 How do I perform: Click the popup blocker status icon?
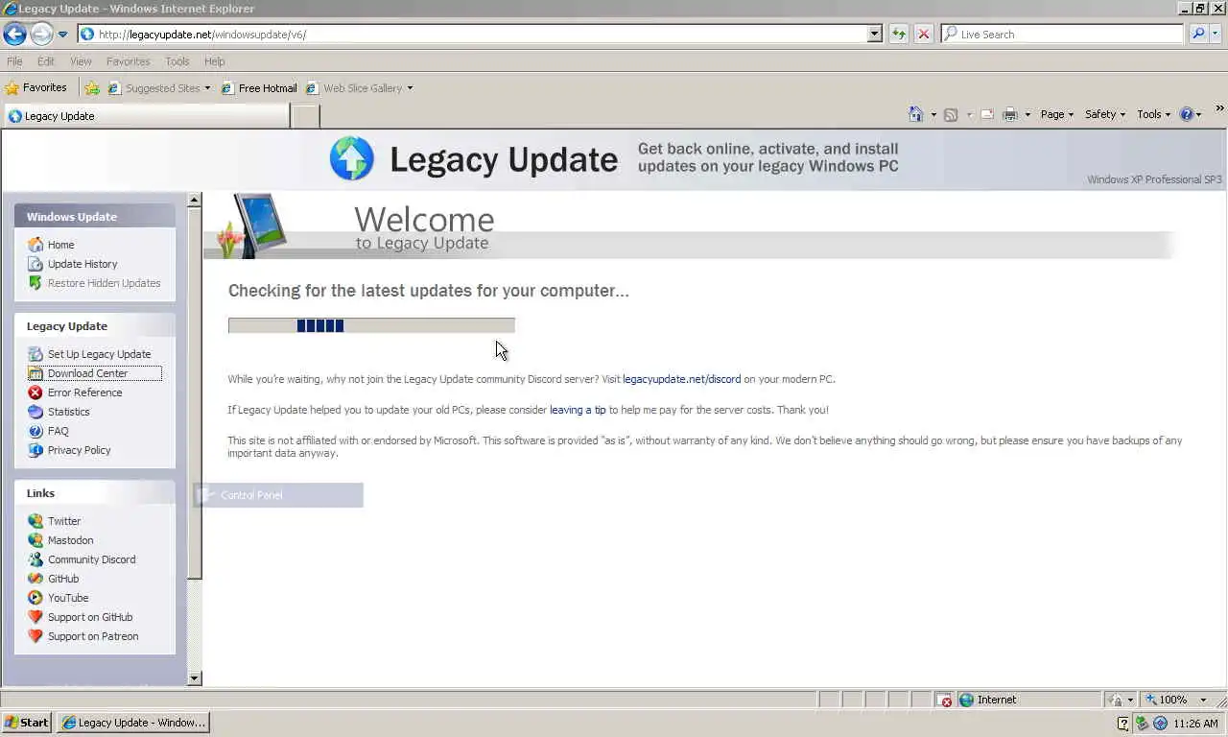tap(945, 701)
